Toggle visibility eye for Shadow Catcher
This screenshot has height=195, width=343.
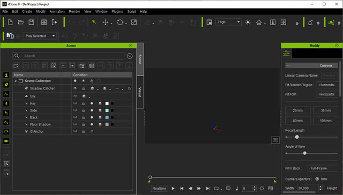point(75,88)
